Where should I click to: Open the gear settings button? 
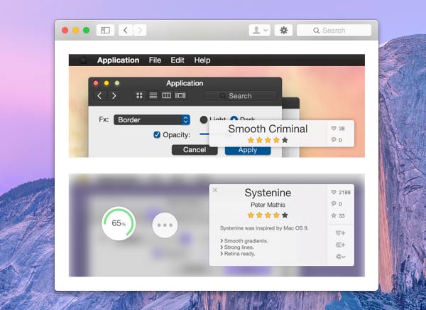pyautogui.click(x=283, y=30)
